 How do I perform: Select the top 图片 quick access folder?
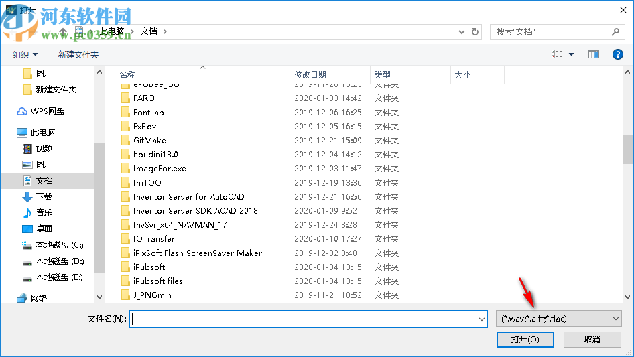[x=44, y=73]
